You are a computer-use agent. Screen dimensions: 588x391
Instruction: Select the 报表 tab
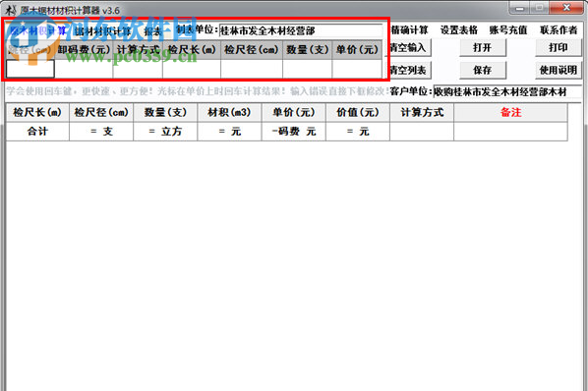[152, 31]
